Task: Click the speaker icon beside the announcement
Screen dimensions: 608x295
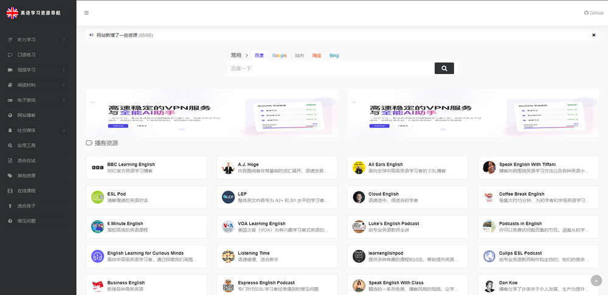Action: [x=91, y=35]
